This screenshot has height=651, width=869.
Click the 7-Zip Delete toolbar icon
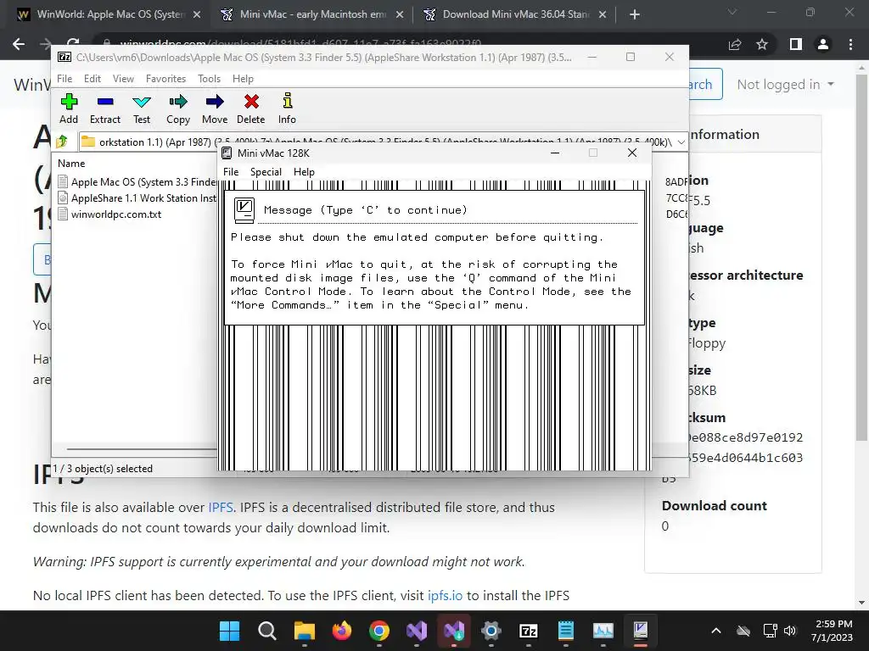click(251, 108)
